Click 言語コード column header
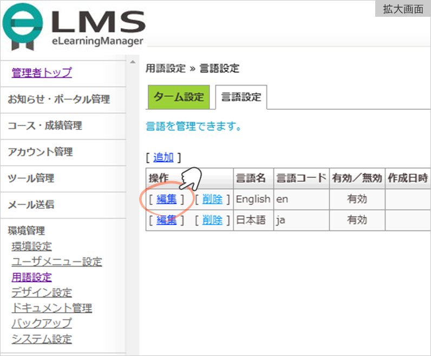Viewport: 431px width, 356px height. [x=302, y=179]
